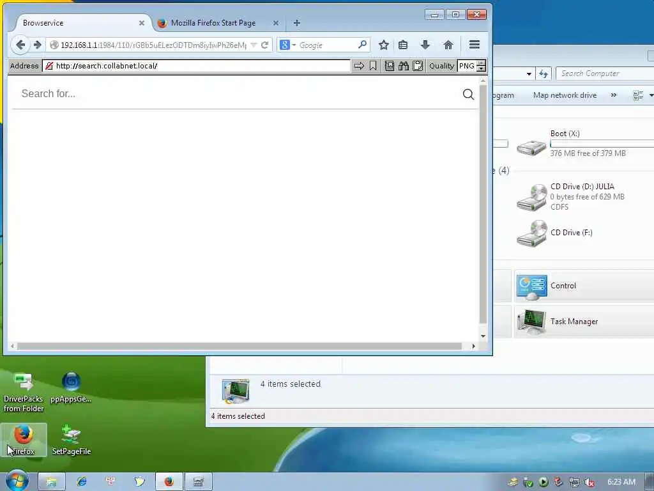Click Map network drive in Explorer window

pos(565,95)
